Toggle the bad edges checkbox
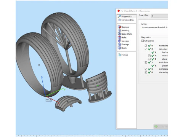The image size is (183, 137). [x=146, y=49]
